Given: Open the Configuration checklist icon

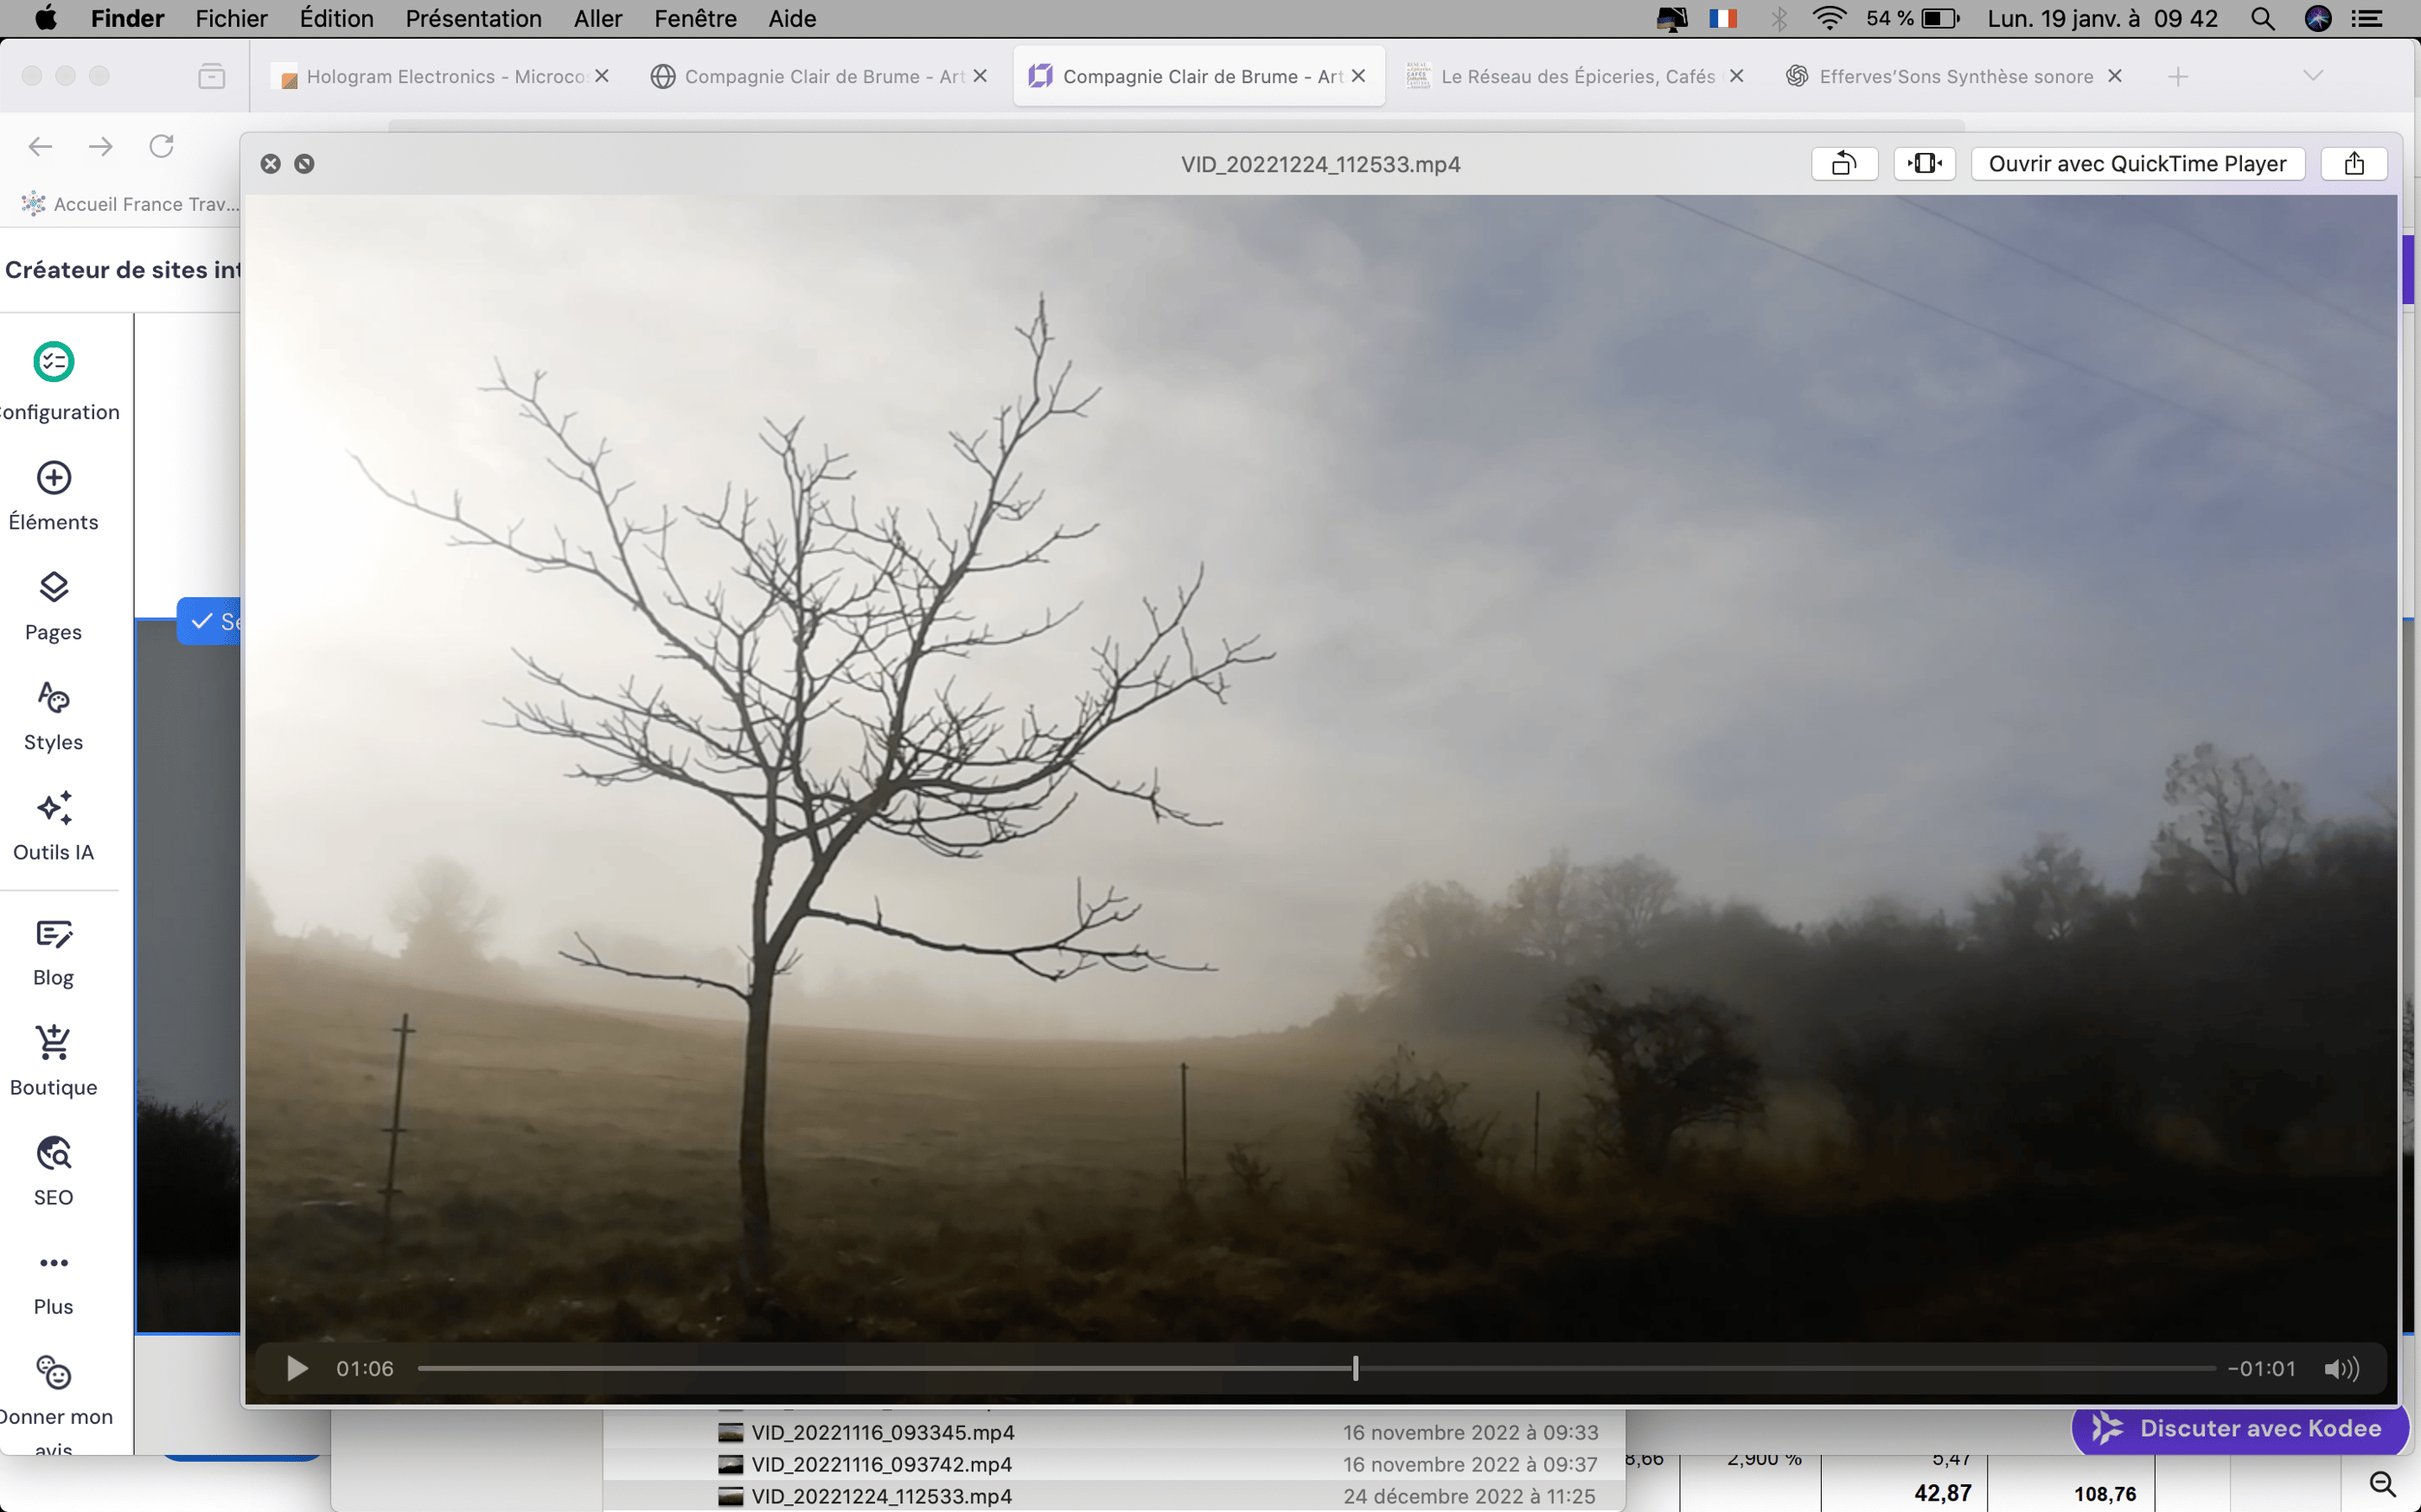Looking at the screenshot, I should point(54,362).
